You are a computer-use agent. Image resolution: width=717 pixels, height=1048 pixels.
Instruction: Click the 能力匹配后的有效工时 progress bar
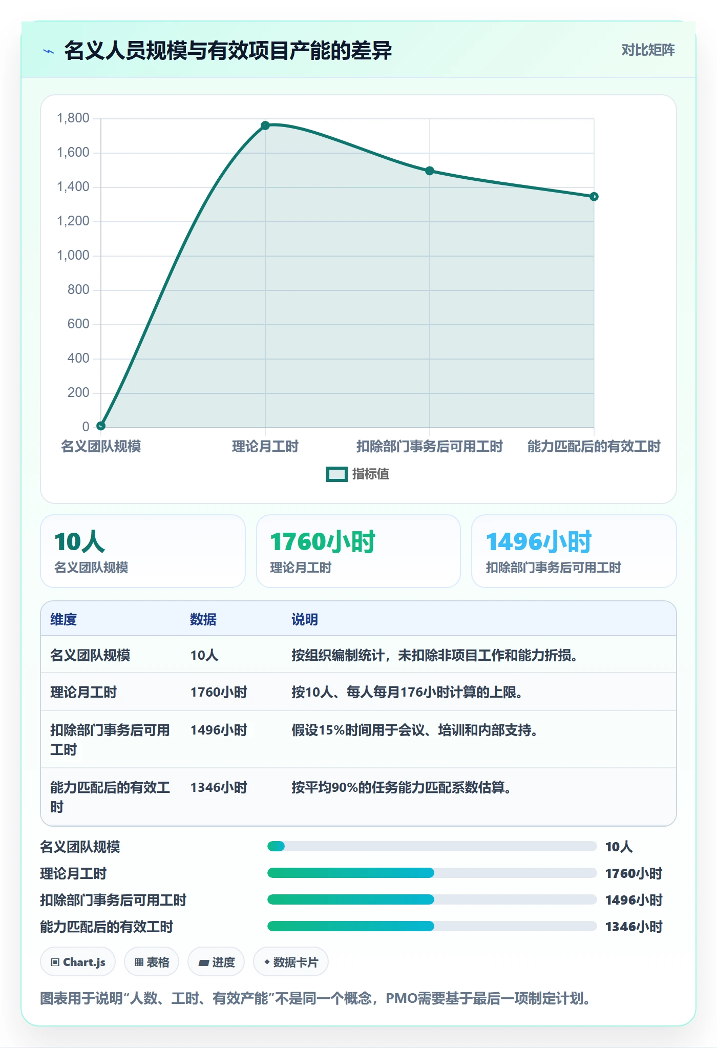(x=432, y=926)
